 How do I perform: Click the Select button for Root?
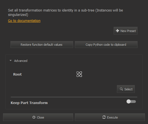126,89
